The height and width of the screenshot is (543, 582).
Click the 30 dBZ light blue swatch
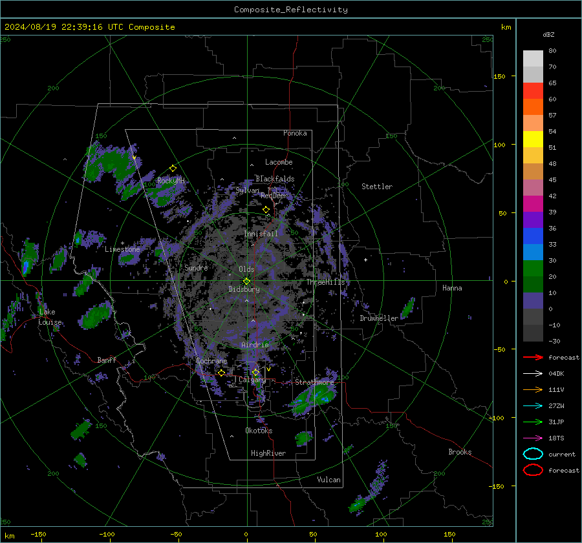coord(533,252)
